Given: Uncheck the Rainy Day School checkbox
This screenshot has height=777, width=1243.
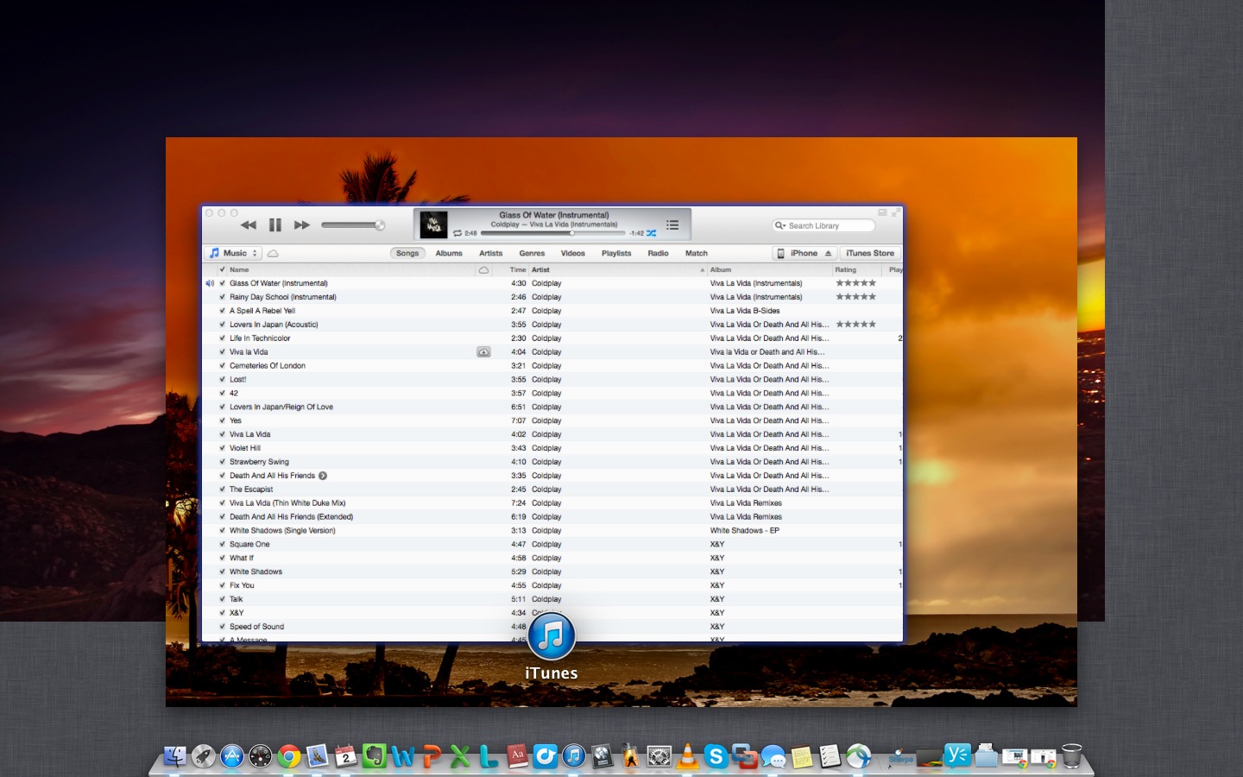Looking at the screenshot, I should [x=222, y=297].
